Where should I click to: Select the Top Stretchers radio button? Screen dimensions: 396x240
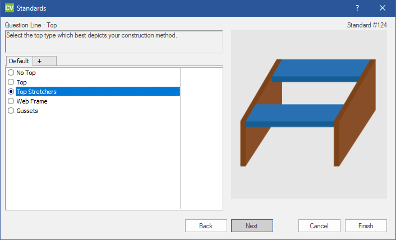(11, 92)
